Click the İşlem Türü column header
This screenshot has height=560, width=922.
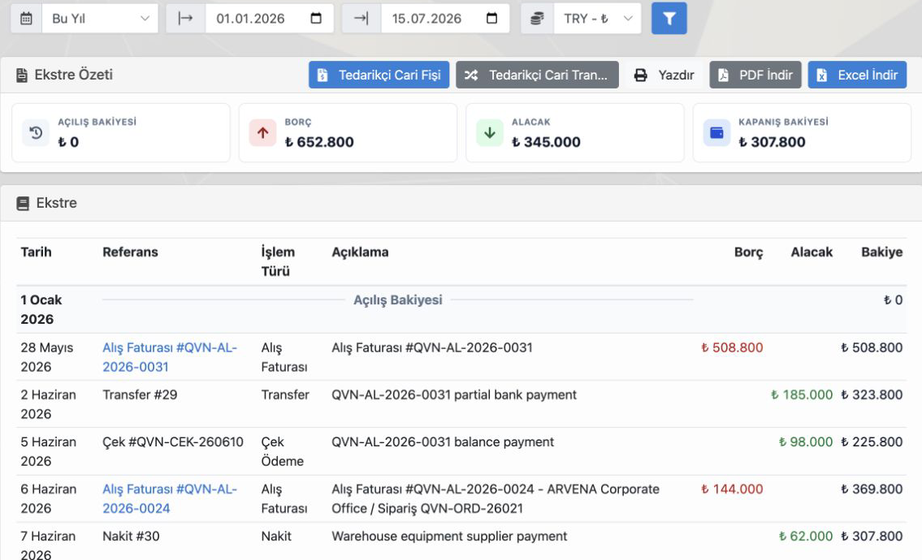click(278, 261)
